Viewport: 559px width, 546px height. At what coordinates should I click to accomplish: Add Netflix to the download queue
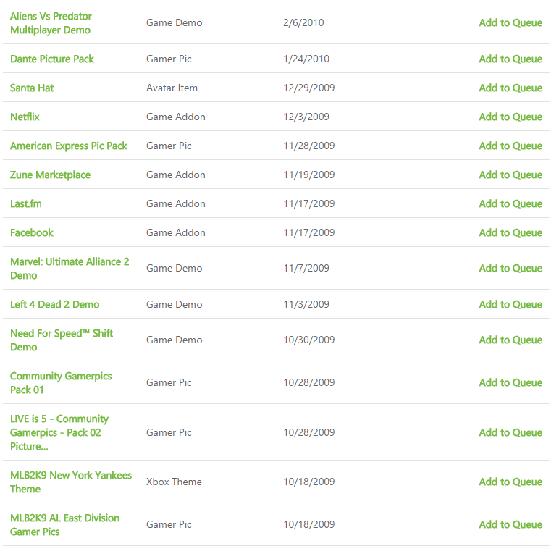click(510, 117)
